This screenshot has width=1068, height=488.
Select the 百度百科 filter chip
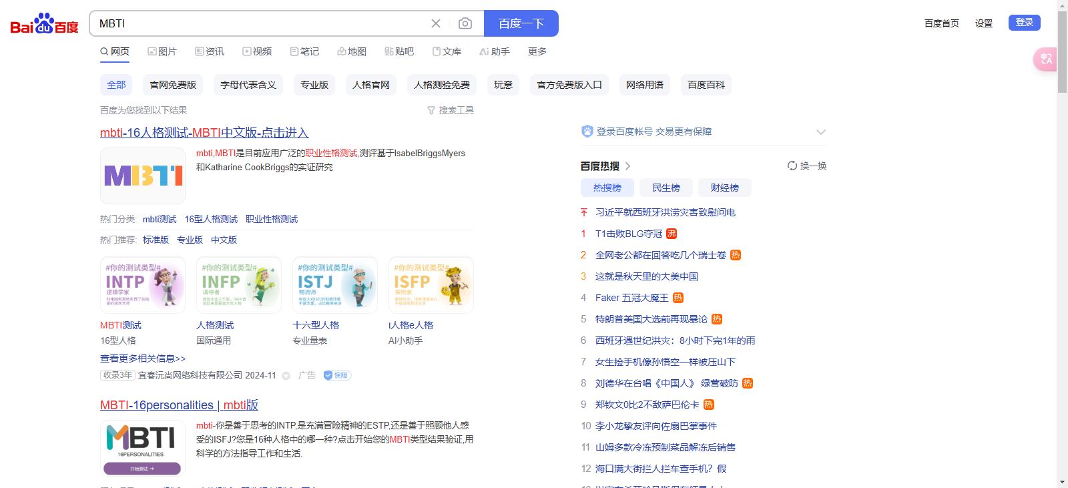pyautogui.click(x=706, y=85)
